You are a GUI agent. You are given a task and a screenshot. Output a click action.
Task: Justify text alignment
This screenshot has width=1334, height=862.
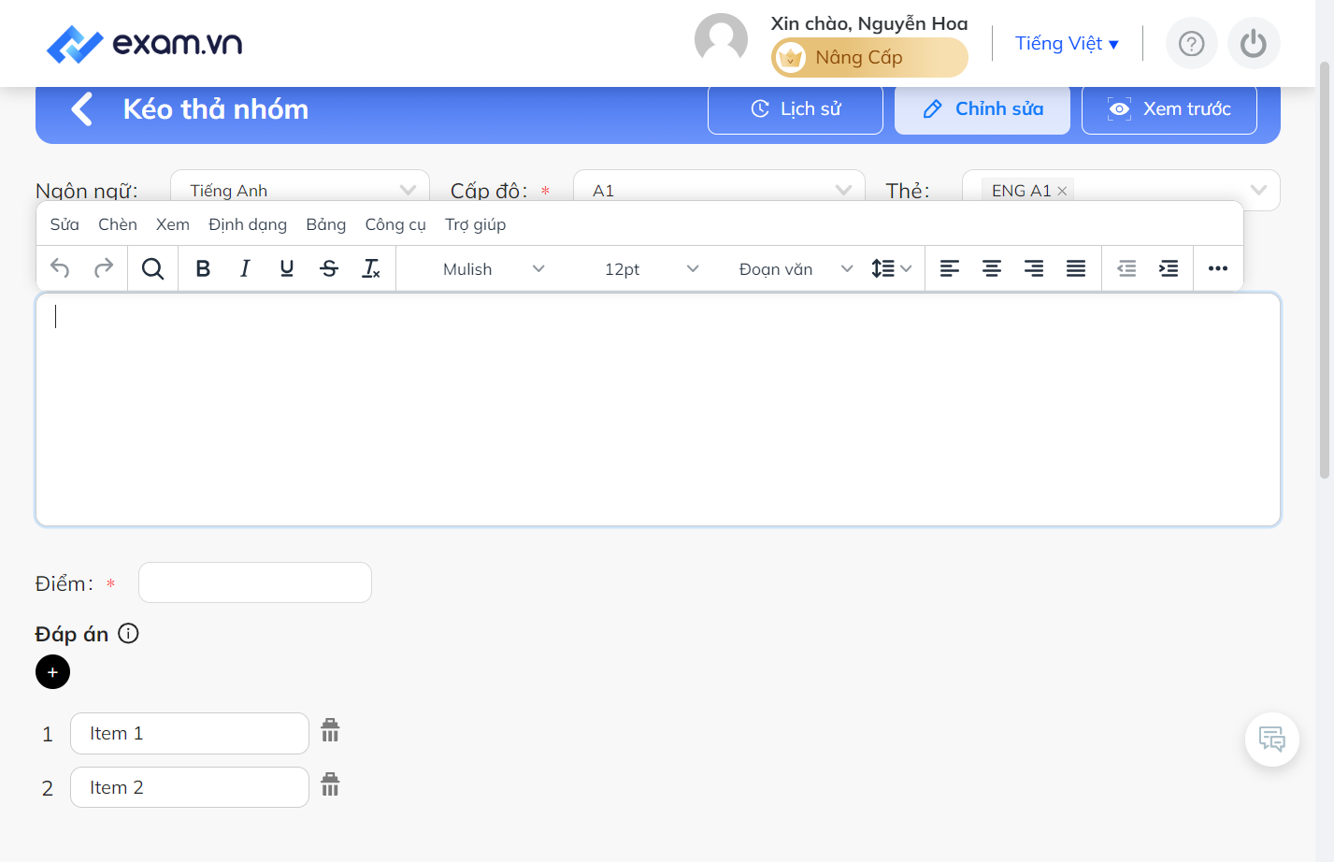1076,268
